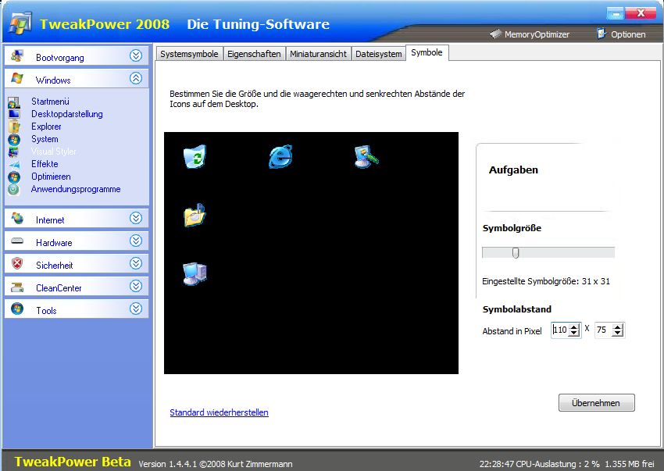This screenshot has width=664, height=471.
Task: Click the Sicherheit shield icon
Action: (x=17, y=264)
